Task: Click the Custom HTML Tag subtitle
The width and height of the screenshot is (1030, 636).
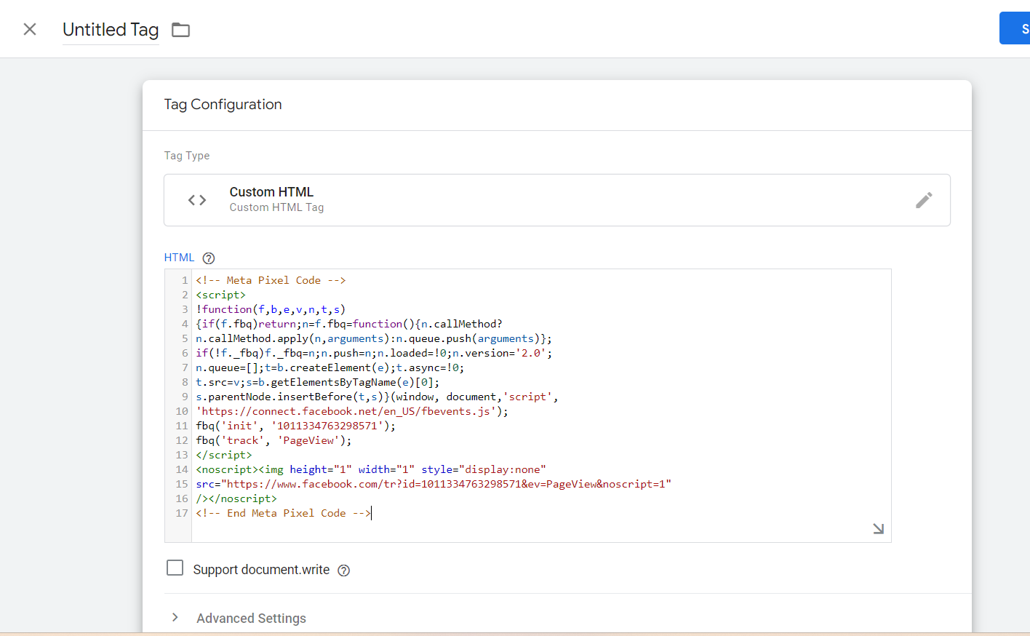Action: coord(277,207)
